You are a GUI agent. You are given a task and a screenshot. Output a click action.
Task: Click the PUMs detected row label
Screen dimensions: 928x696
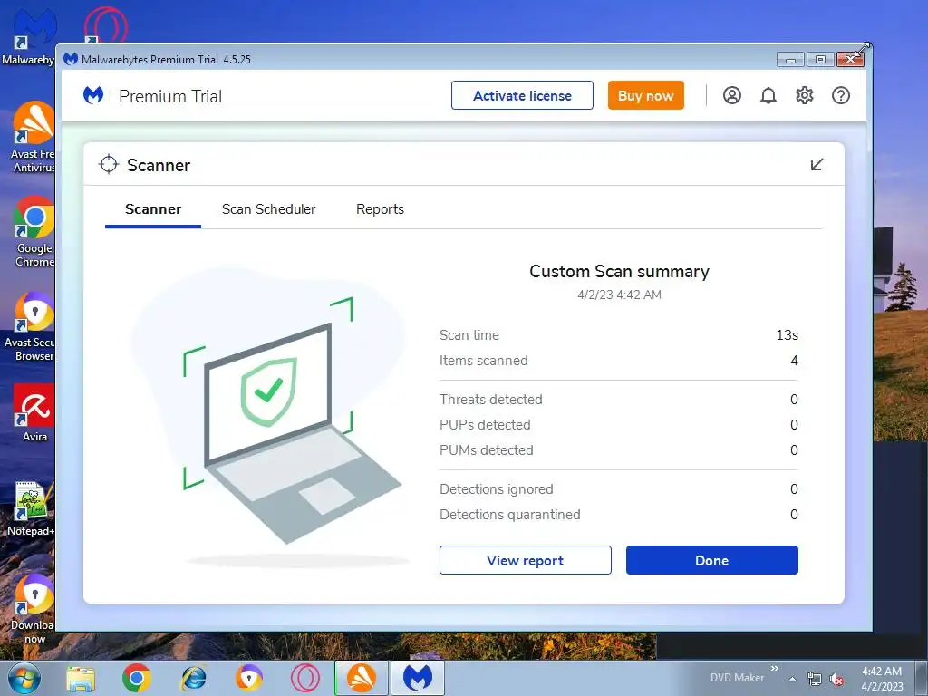click(x=486, y=450)
